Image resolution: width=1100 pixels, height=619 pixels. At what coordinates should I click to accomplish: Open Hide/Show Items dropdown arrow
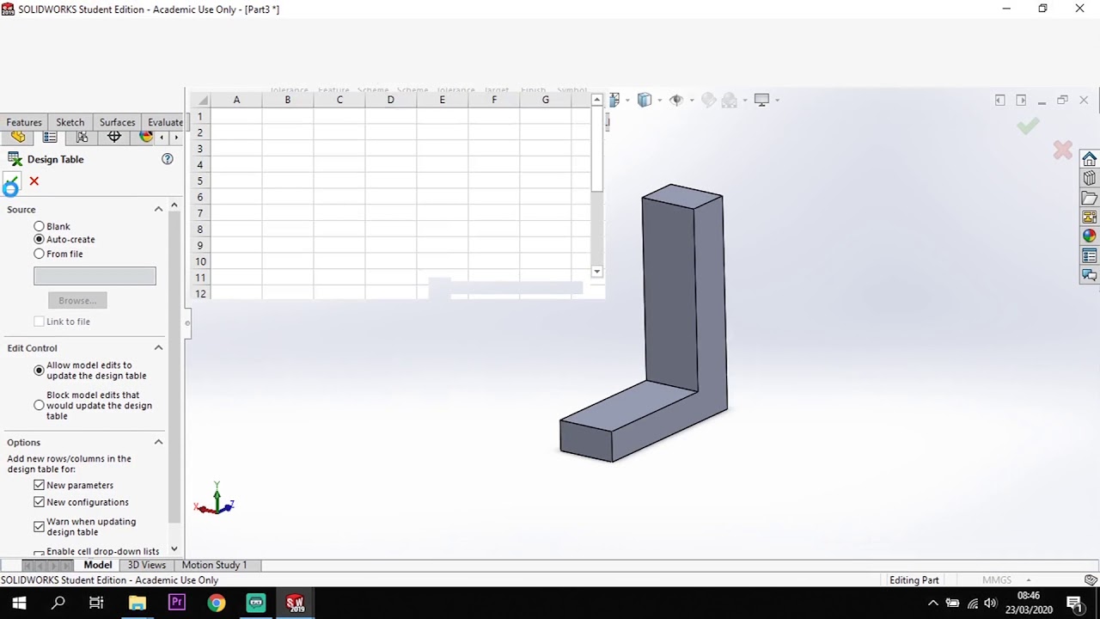[x=692, y=101]
